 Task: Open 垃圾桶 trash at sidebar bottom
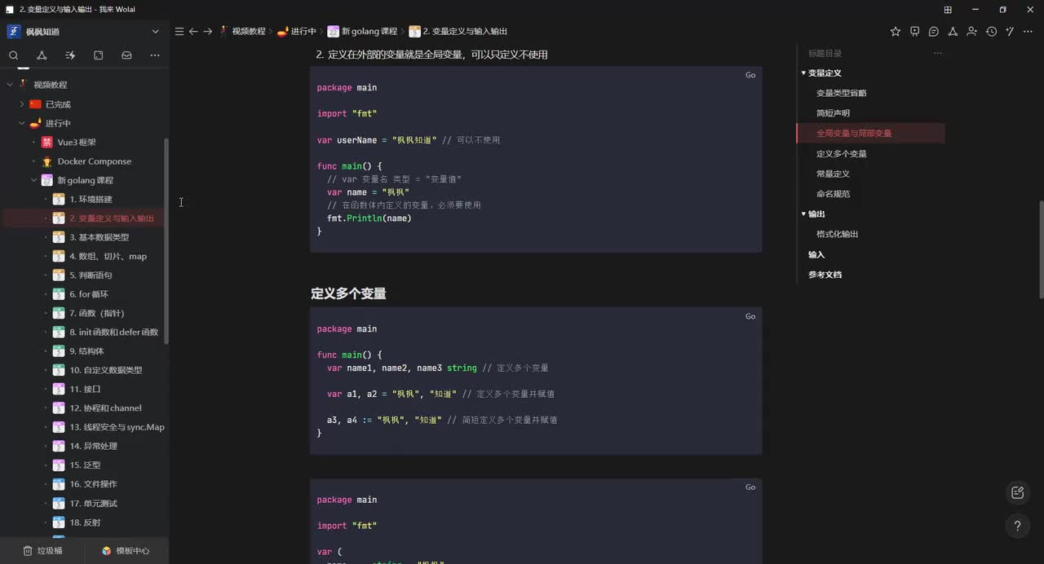(x=42, y=551)
